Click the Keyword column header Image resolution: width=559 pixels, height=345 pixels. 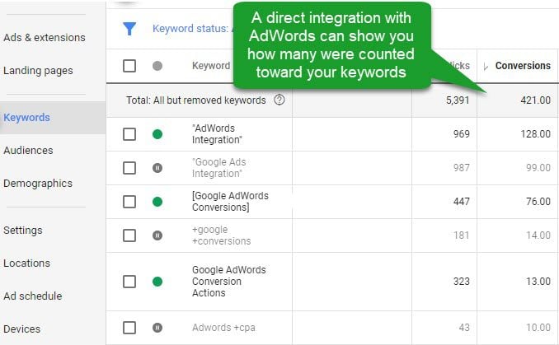point(211,66)
